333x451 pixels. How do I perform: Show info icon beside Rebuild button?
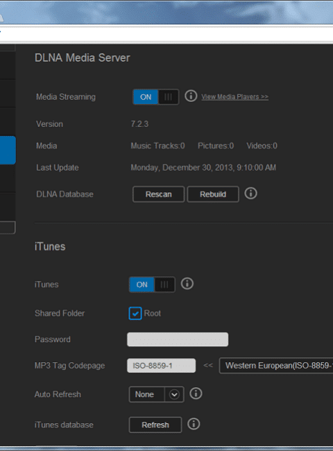click(250, 194)
